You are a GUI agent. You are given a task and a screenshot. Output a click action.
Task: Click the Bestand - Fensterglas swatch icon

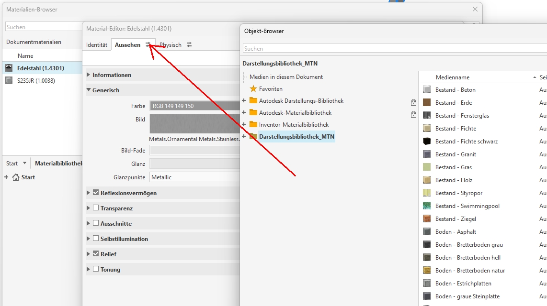[427, 115]
